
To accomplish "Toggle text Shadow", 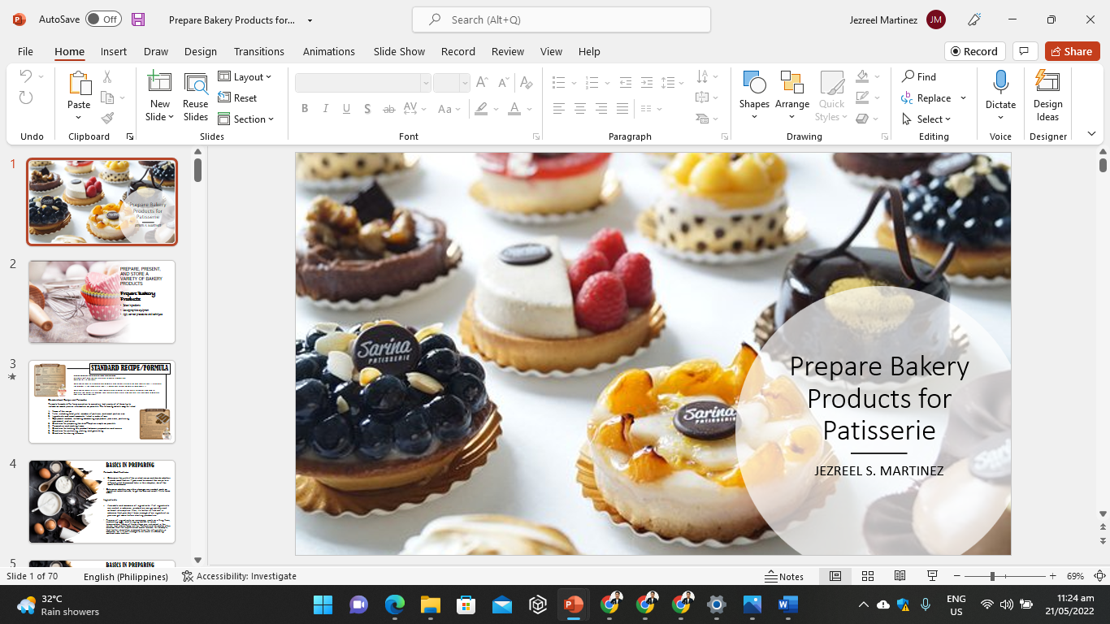I will tap(367, 109).
